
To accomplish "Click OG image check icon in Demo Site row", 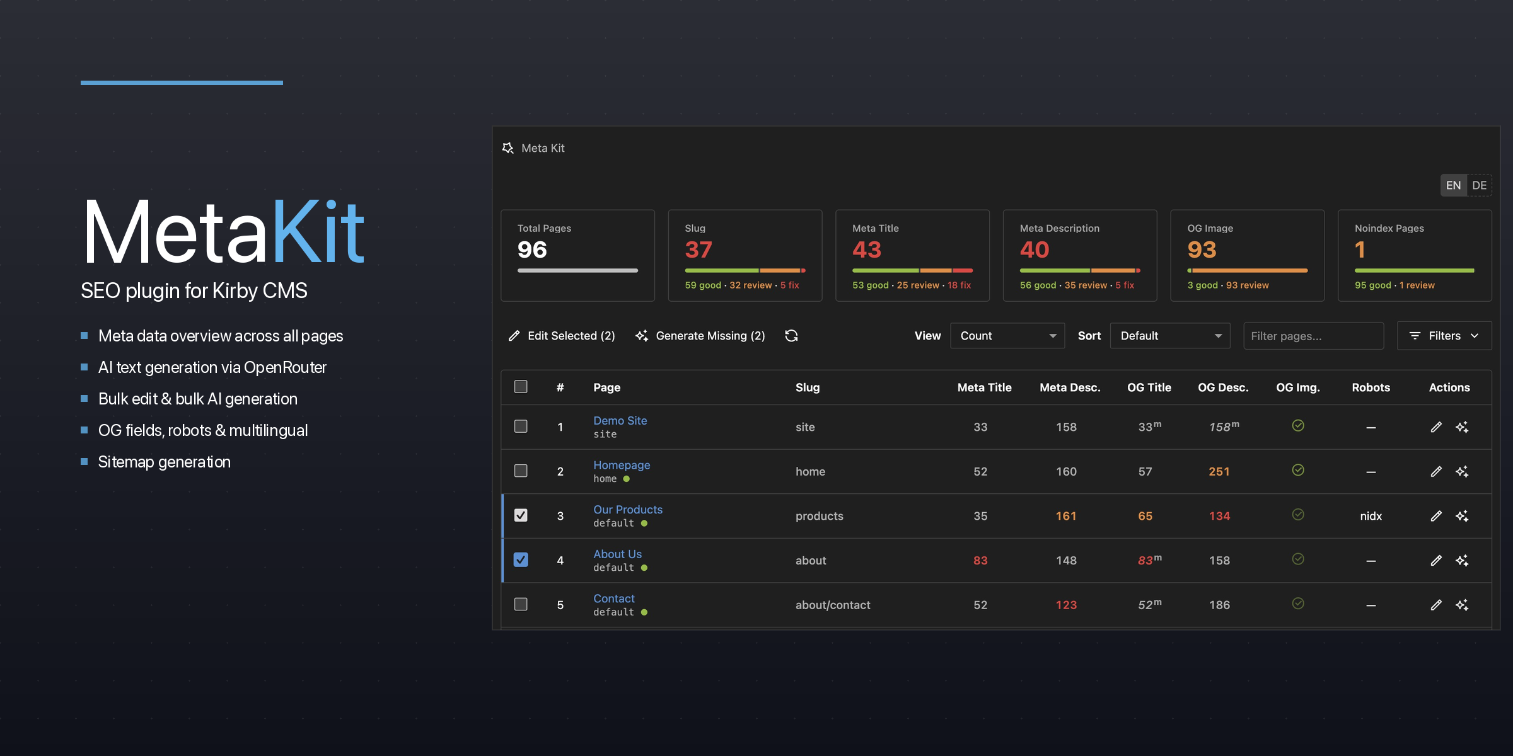I will (x=1298, y=426).
